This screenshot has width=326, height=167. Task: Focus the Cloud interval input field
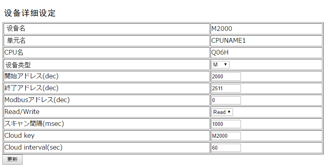[226, 148]
